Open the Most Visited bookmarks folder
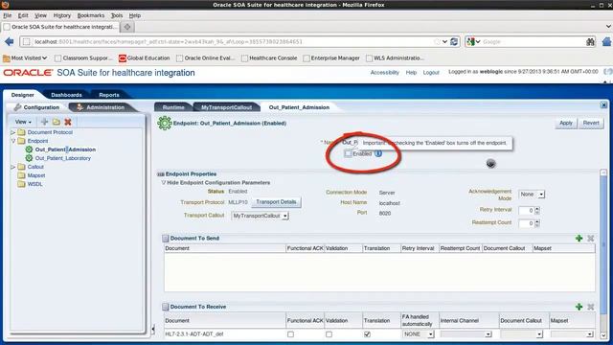Screen dimensions: 613x345 coord(25,57)
